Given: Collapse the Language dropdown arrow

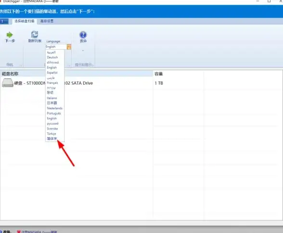Looking at the screenshot, I should [x=69, y=47].
